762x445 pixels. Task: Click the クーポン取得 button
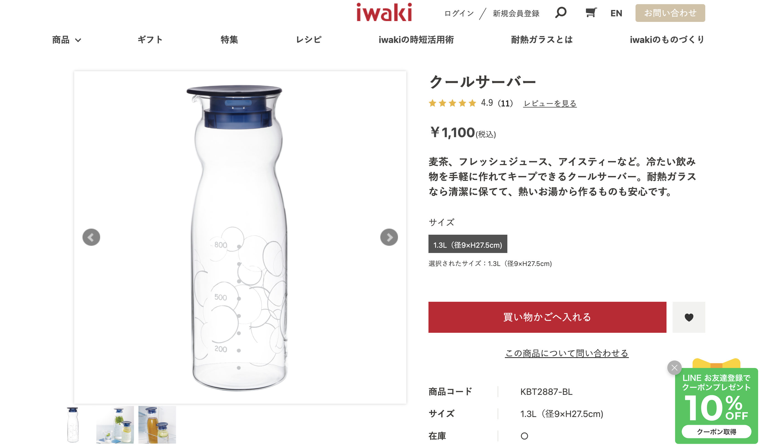pos(716,432)
